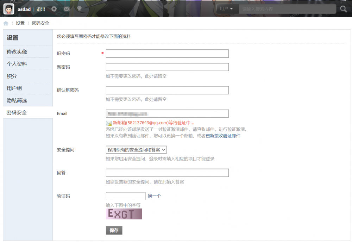Focus the 回答 answer field
Screen dimensions: 352x242
(167, 173)
